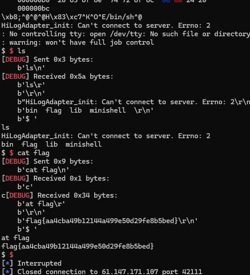Image resolution: width=250 pixels, height=275 pixels.
Task: Click the DEBUG tag on 'Received 0x1 bytes'
Action: point(16,178)
